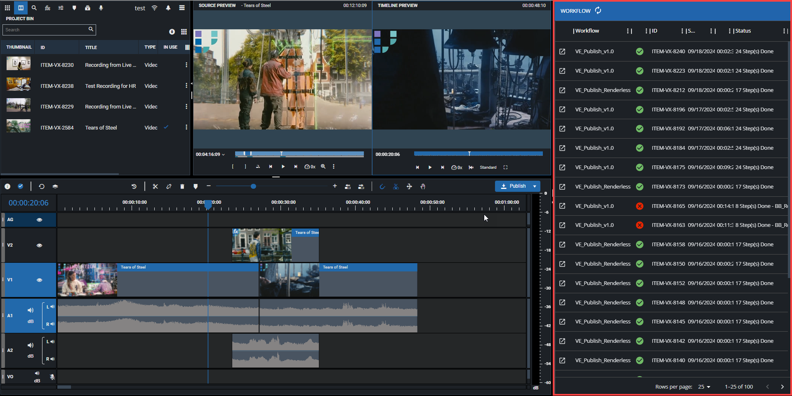The image size is (792, 396).
Task: Toggle visibility of track V2
Action: pos(39,245)
